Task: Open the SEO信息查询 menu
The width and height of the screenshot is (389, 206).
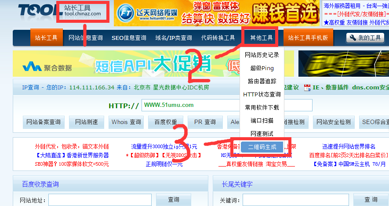Action: [x=129, y=38]
